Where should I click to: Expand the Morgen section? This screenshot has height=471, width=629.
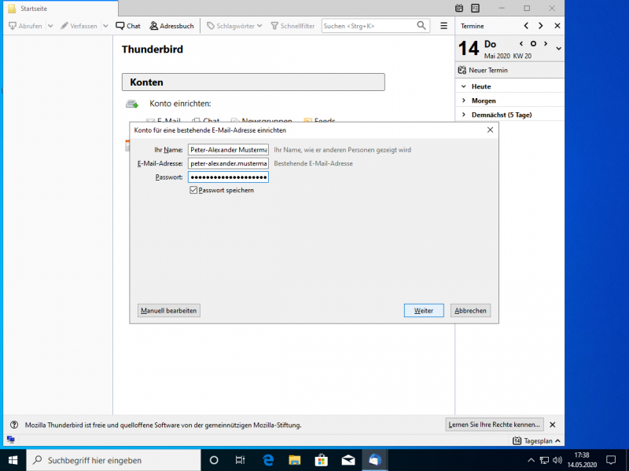(x=465, y=100)
